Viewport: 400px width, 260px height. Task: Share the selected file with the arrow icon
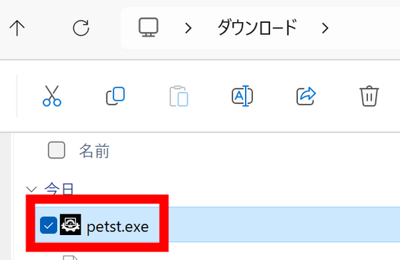pyautogui.click(x=306, y=96)
